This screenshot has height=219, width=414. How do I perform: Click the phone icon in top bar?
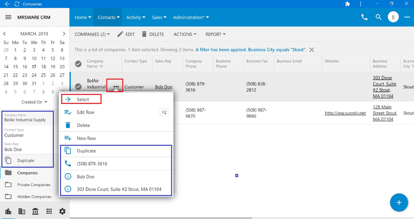click(364, 17)
